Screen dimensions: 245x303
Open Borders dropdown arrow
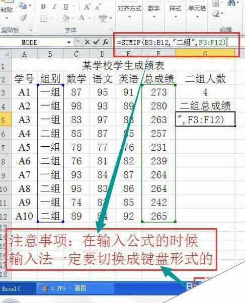[52, 19]
